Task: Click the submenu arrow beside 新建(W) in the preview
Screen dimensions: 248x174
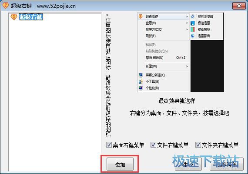Action: click(187, 66)
